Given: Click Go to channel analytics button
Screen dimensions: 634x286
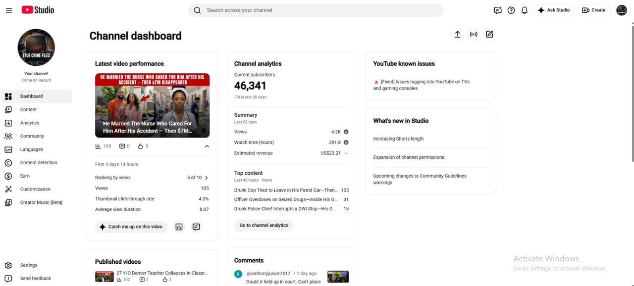Looking at the screenshot, I should point(264,225).
